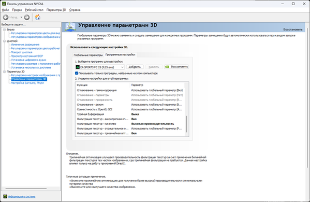Screen dimensions: 310x202
Task: Select the Совместимость с OpenGL GDI row
Action: [x=130, y=109]
